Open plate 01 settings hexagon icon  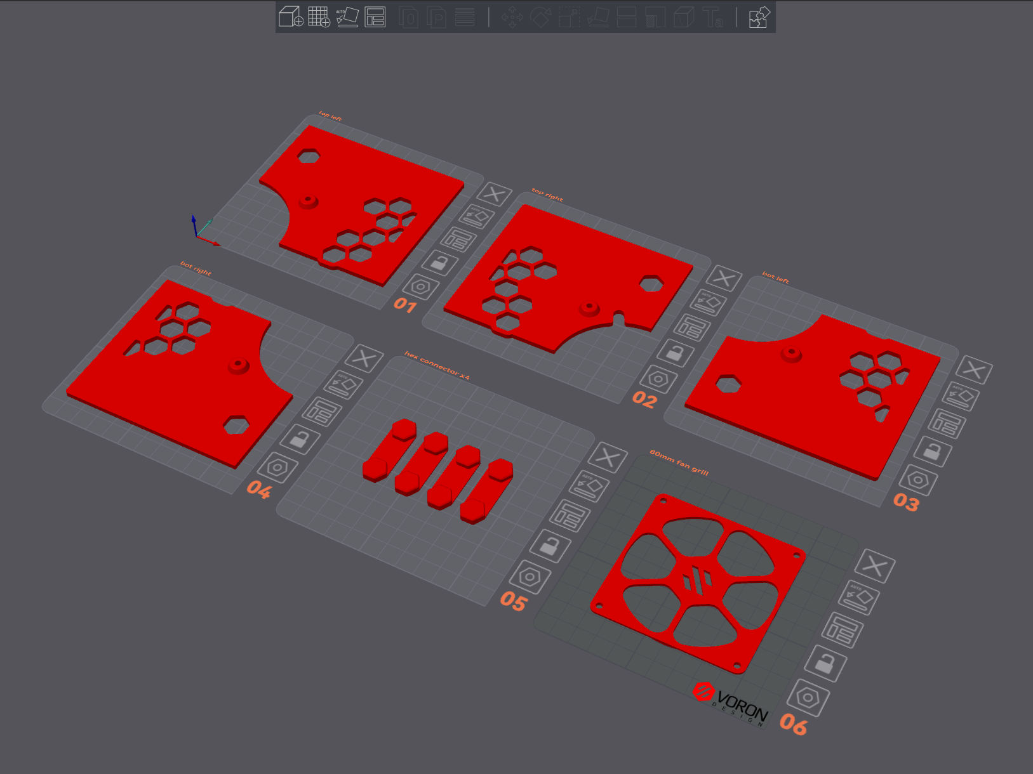[x=420, y=287]
